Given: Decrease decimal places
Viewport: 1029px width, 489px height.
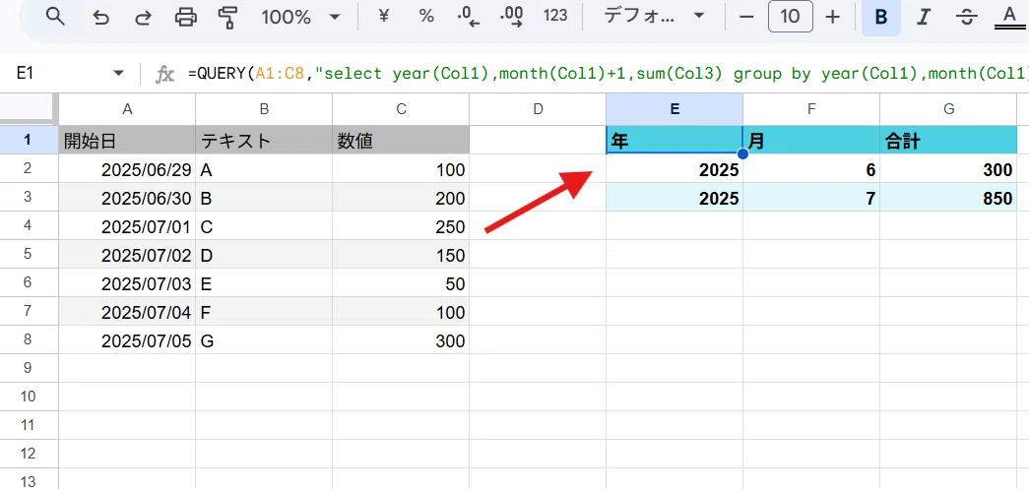Looking at the screenshot, I should click(x=469, y=17).
